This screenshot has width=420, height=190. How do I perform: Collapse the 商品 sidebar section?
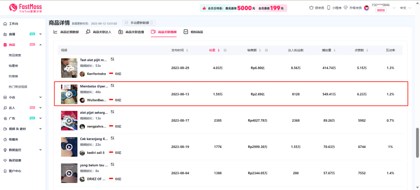pyautogui.click(x=40, y=45)
